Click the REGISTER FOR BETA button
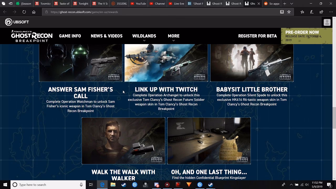The width and height of the screenshot is (336, 189). coord(258,36)
